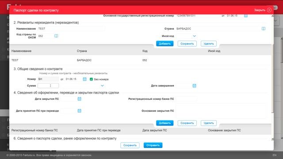Switch language via EN in footer

(x=274, y=155)
